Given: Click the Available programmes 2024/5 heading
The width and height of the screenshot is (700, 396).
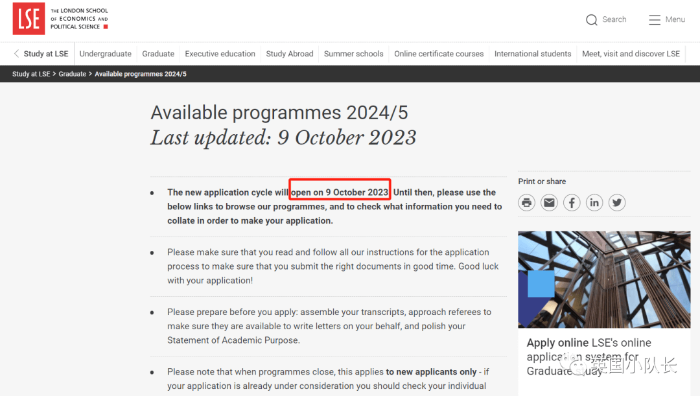Looking at the screenshot, I should (x=279, y=113).
